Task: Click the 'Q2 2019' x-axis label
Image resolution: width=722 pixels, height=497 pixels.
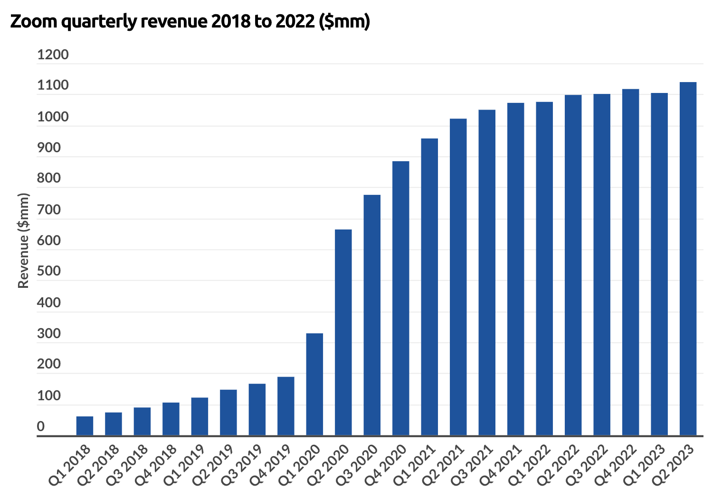Action: [x=213, y=465]
